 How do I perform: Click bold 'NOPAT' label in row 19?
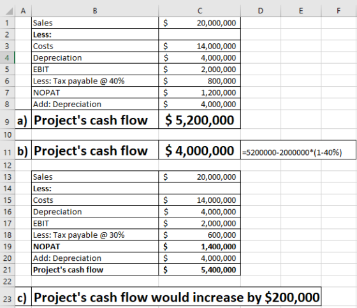tap(95, 247)
